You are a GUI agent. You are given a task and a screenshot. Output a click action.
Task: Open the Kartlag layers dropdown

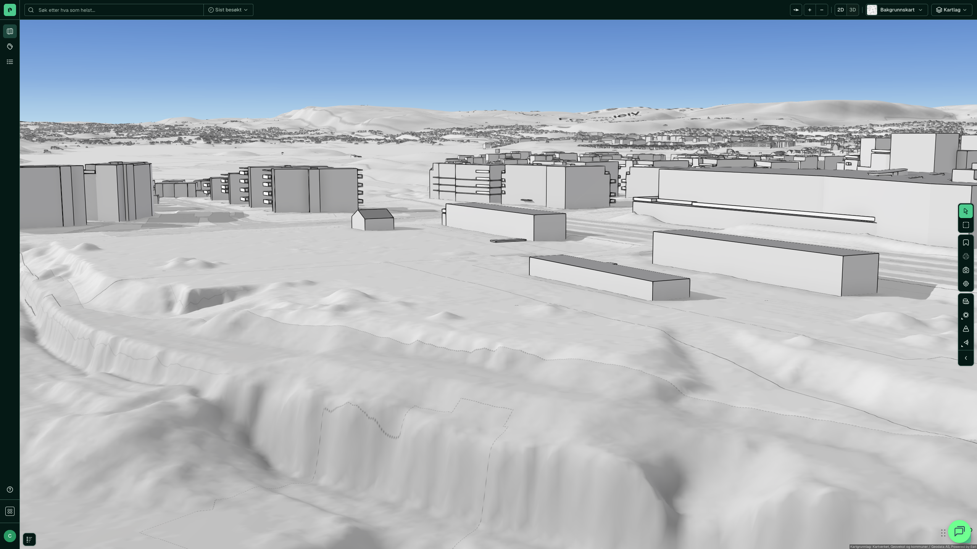pyautogui.click(x=951, y=10)
